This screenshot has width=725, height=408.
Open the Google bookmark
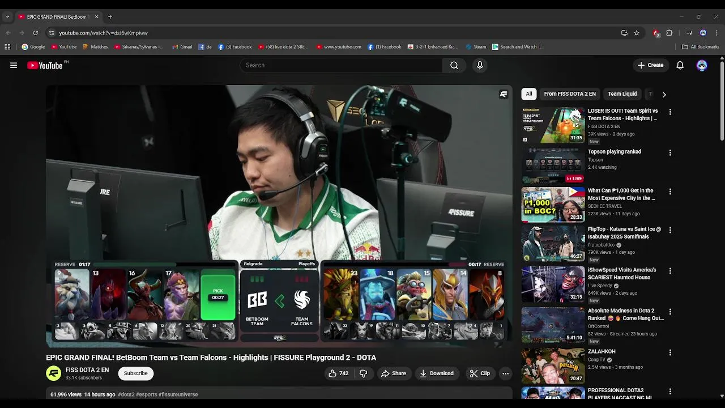coord(33,47)
